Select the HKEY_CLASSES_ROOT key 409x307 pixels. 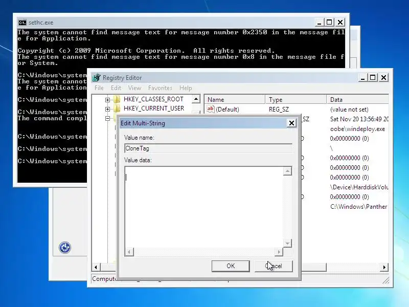click(x=153, y=99)
